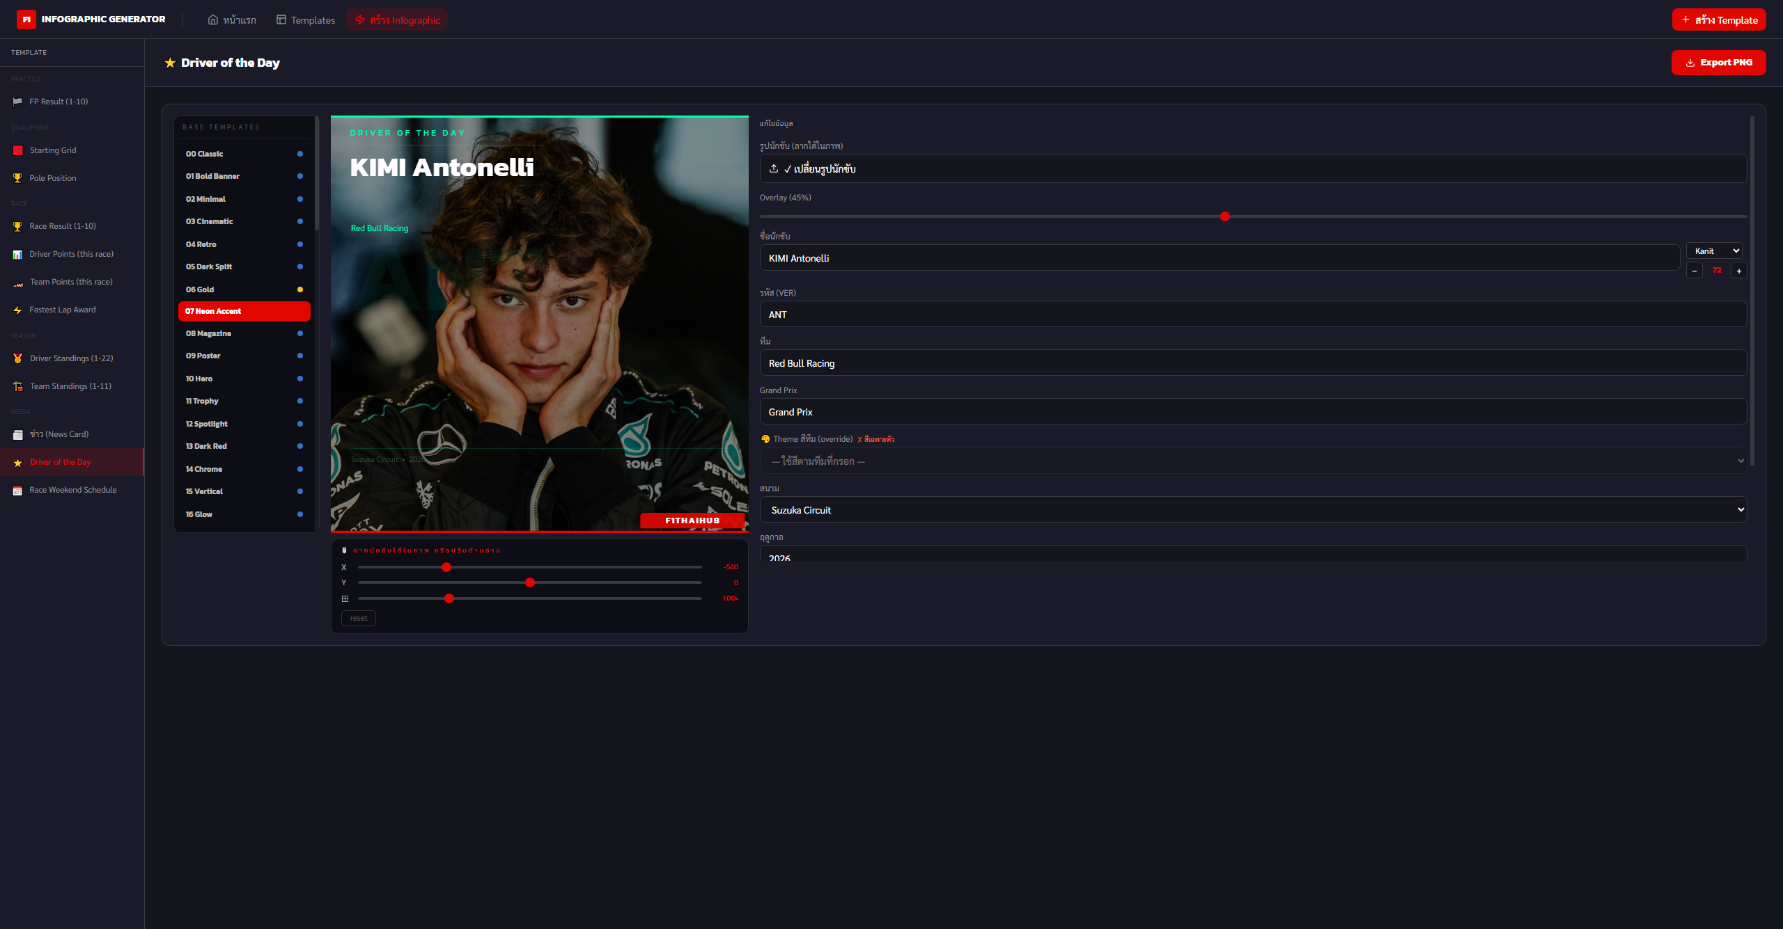Click the driver code ANT input field

(x=1252, y=315)
